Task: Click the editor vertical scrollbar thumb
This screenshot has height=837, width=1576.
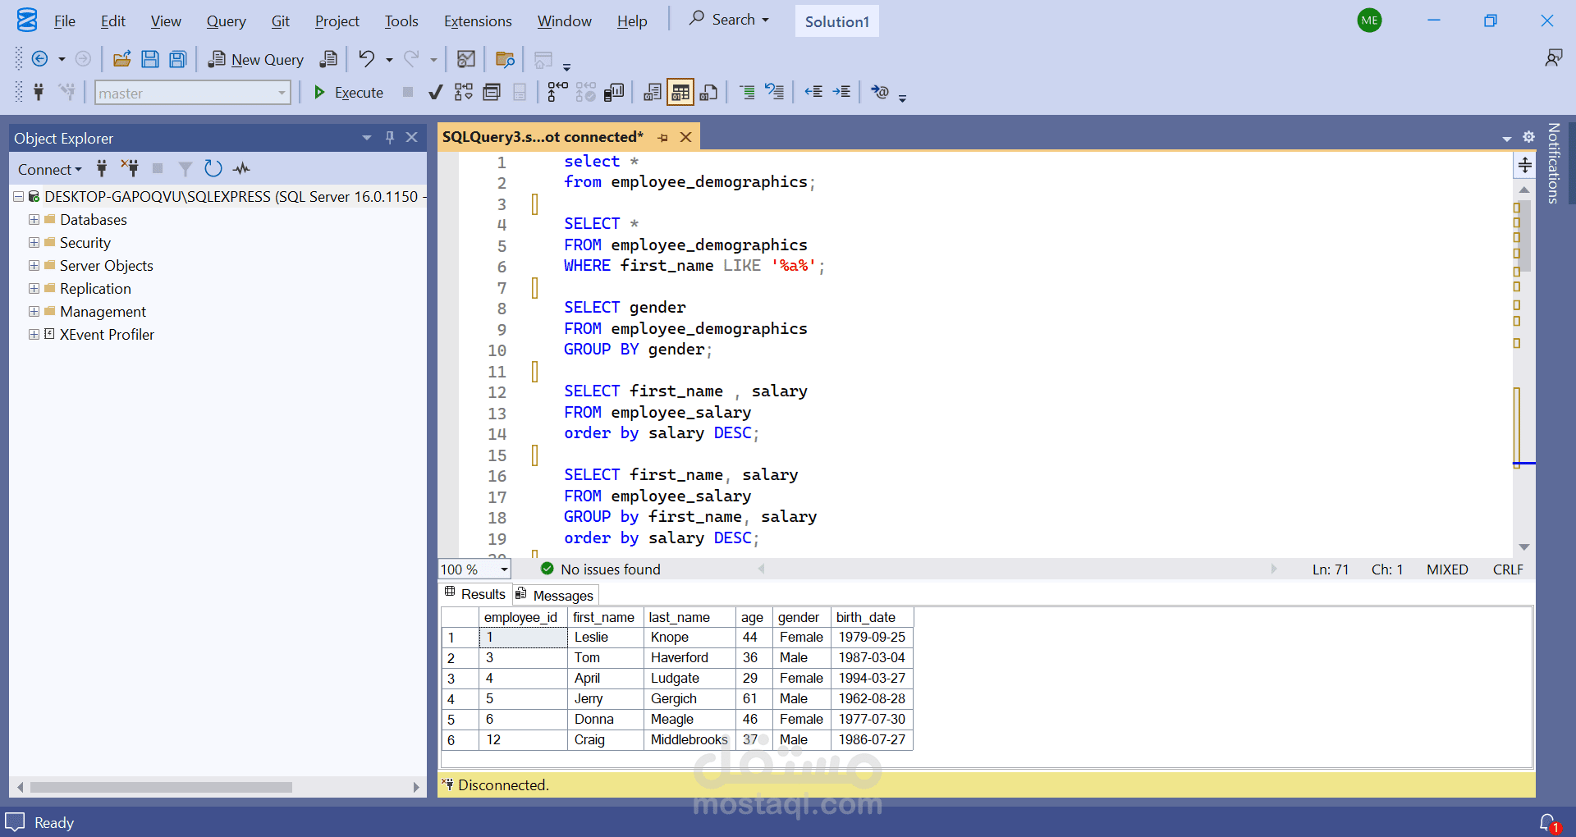Action: point(1524,238)
